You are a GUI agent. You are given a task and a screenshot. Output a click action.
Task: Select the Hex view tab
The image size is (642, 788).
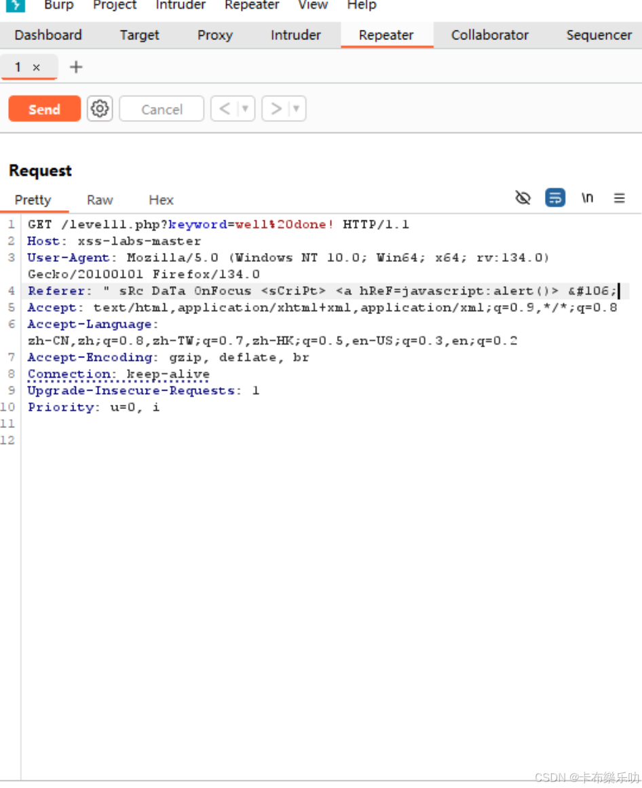point(161,200)
